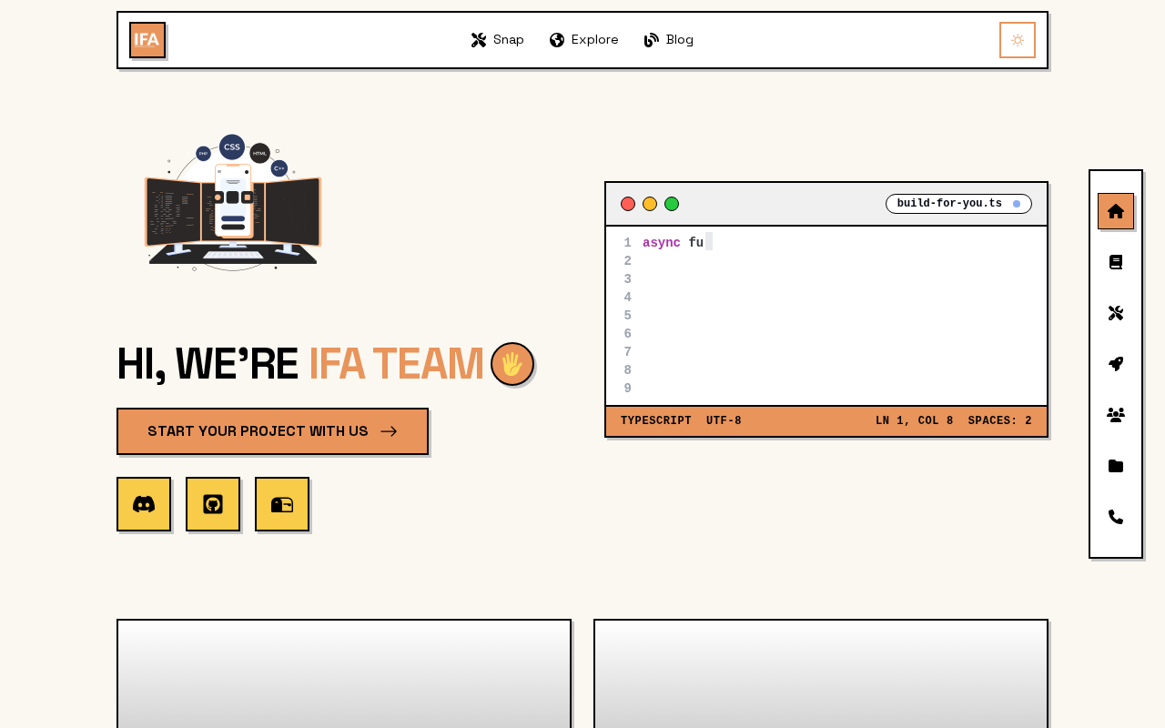
Task: Open the Discord link
Action: [144, 504]
